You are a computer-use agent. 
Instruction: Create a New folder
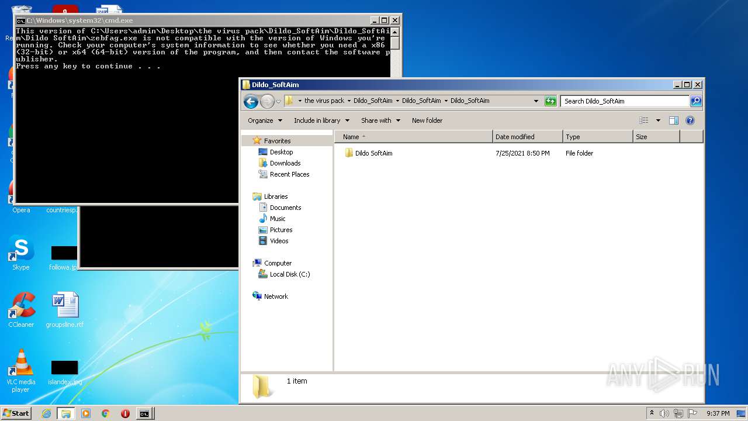(x=427, y=120)
